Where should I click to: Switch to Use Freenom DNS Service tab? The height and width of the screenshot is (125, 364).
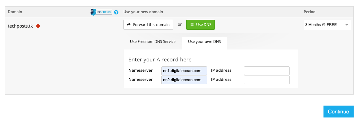pos(153,42)
